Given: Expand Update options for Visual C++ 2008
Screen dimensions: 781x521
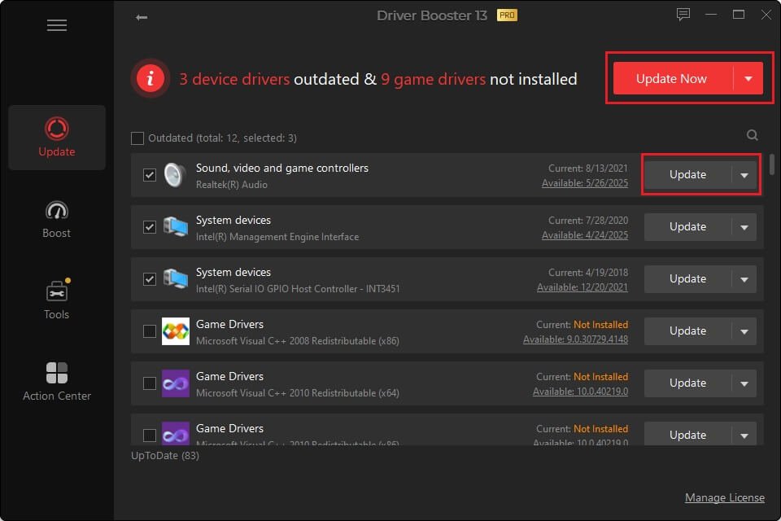Looking at the screenshot, I should tap(744, 331).
